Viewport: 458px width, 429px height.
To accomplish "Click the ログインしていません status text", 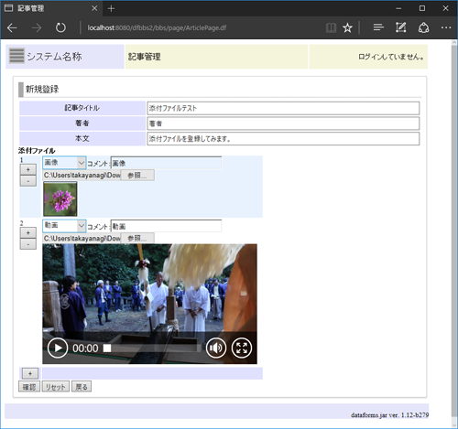I will pos(391,57).
